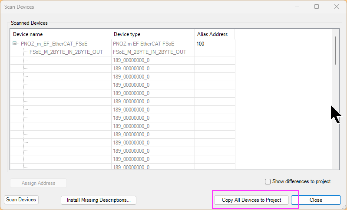Viewport: 347px width, 210px height.
Task: Select FSoE_M_2BYTE_IN_2BYTE_OUT tree item
Action: 66,52
